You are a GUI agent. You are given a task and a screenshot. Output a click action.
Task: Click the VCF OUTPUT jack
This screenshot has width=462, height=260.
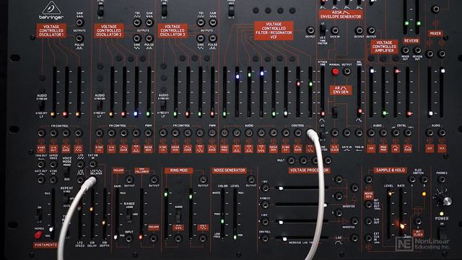[x=310, y=30]
